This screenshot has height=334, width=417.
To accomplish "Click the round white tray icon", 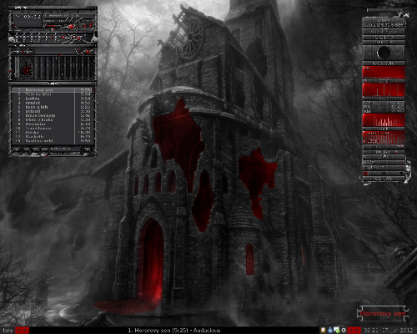I will 344,331.
